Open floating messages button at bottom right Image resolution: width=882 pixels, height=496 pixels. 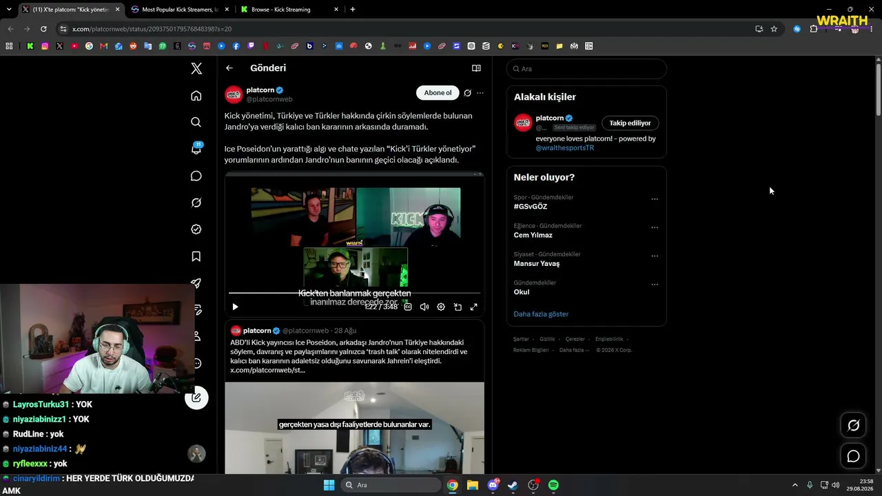pos(853,456)
